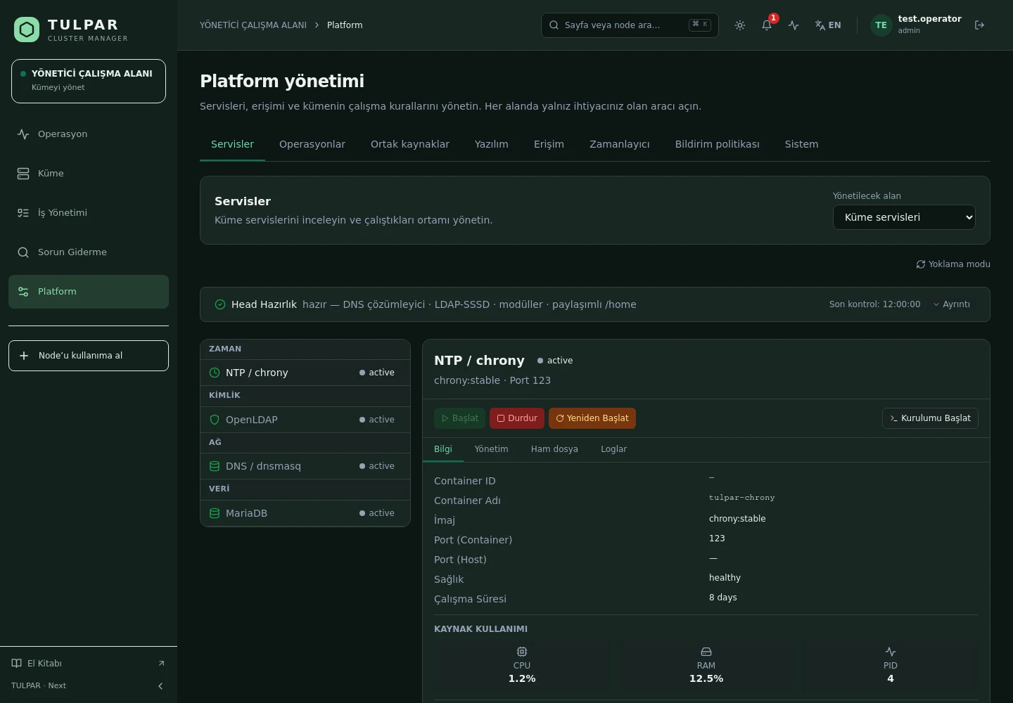
Task: Click the logout icon beside test.operator
Action: 979,25
